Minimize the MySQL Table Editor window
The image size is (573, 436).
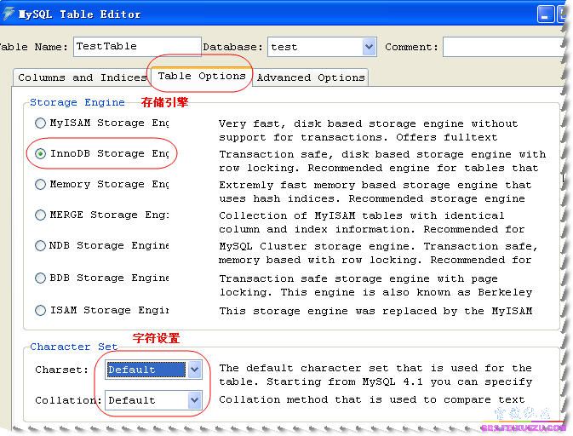545,14
